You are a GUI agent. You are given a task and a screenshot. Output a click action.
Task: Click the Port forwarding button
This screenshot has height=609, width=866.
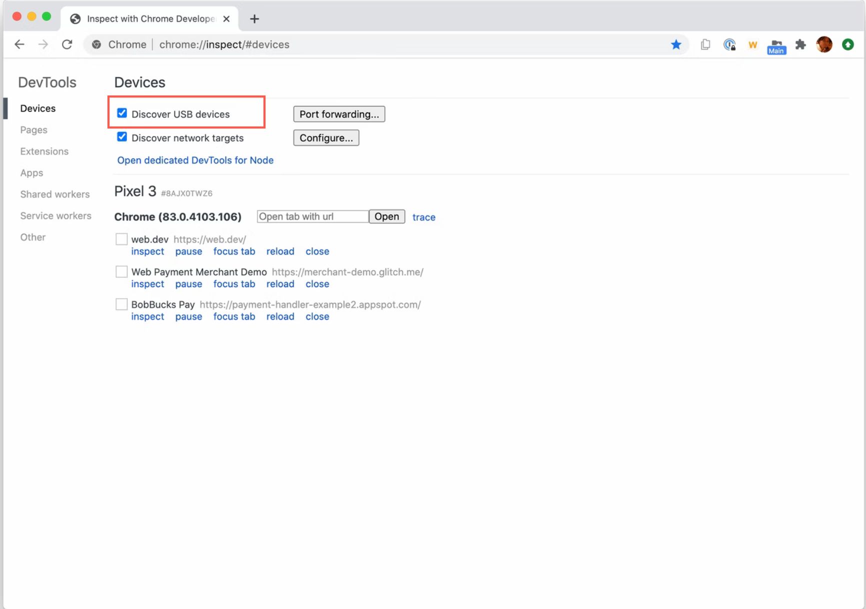338,113
